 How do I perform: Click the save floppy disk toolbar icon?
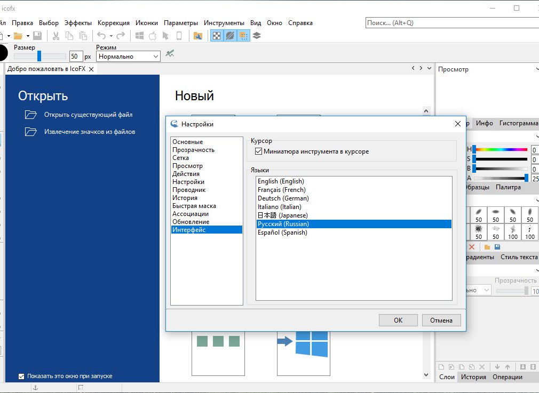[37, 36]
